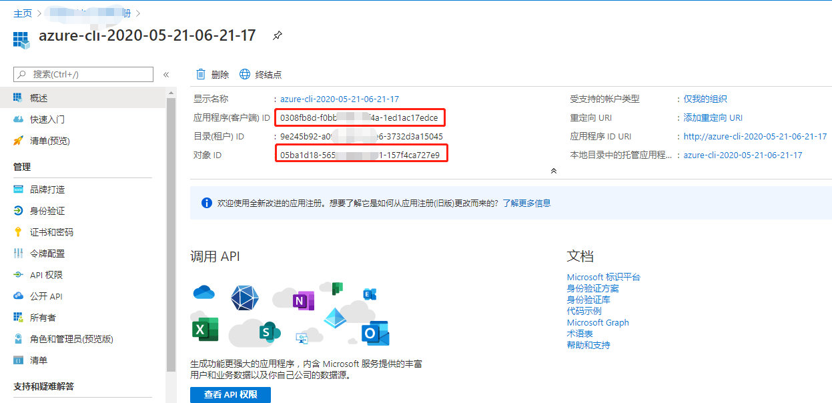
Task: Collapse the sidebar with double chevron
Action: tap(166, 75)
